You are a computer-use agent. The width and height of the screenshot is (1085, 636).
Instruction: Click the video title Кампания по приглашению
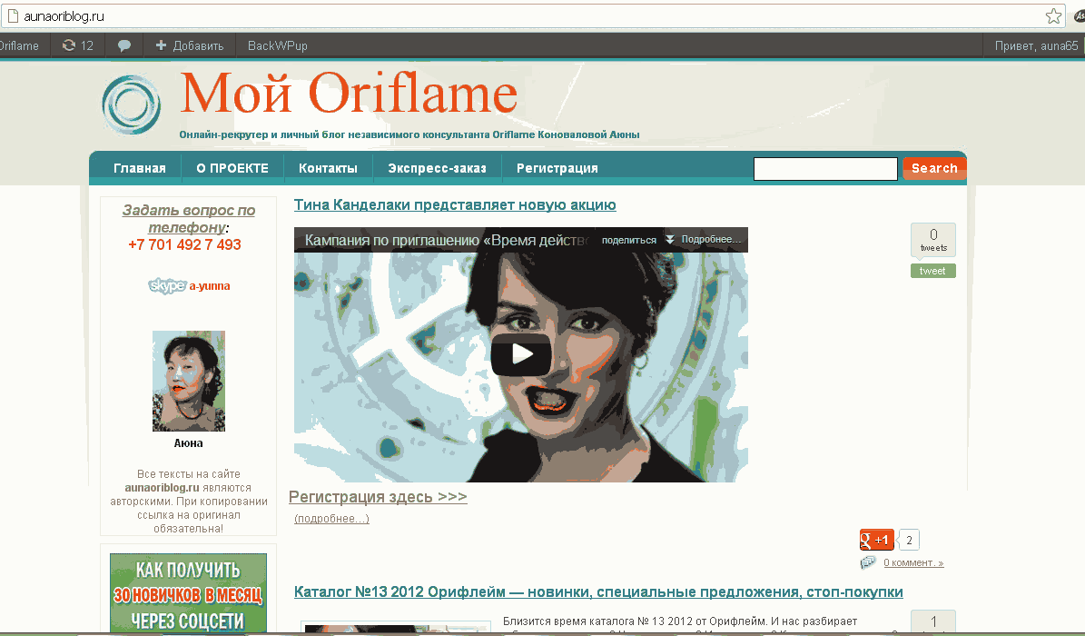[447, 241]
